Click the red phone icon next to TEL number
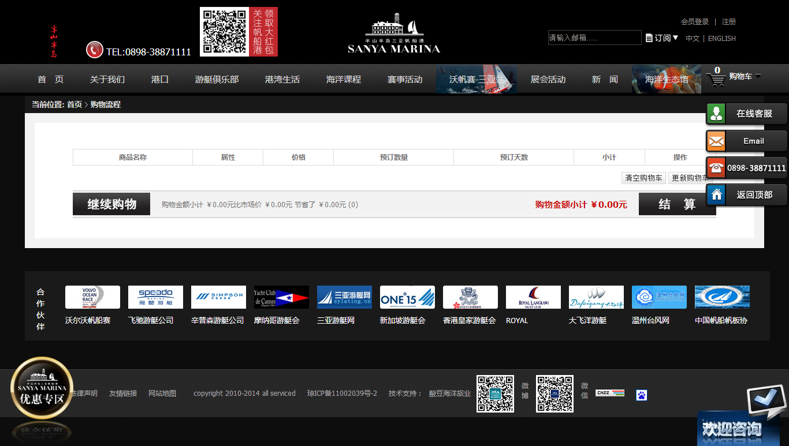This screenshot has width=789, height=446. [x=93, y=50]
